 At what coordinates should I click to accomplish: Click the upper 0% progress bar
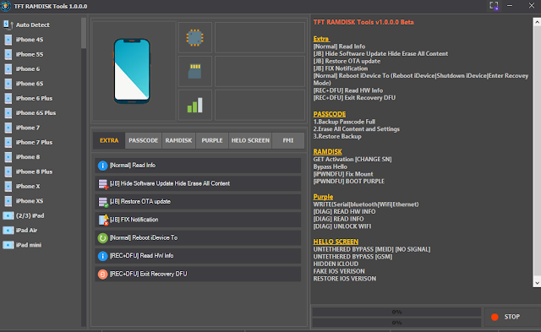(396, 312)
